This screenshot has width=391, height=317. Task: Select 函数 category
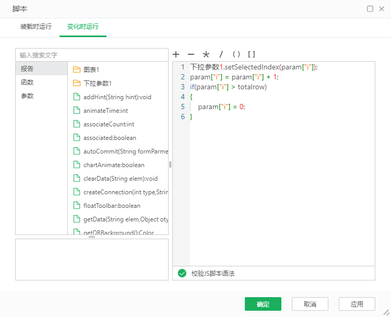tap(41, 82)
